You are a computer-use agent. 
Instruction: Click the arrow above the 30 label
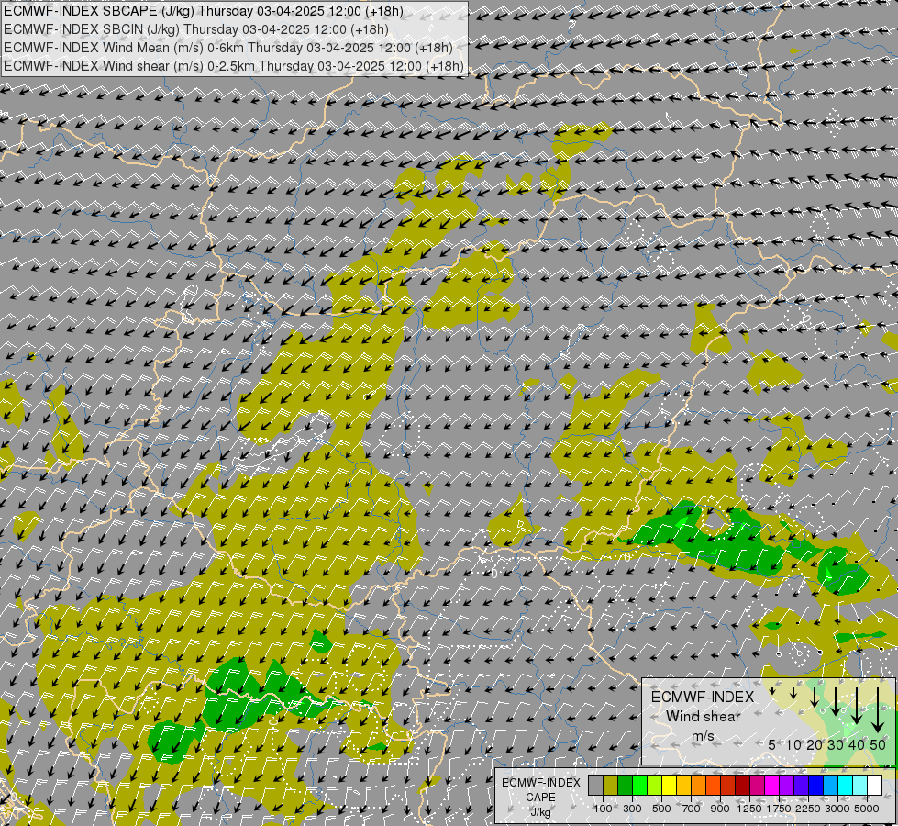[836, 701]
